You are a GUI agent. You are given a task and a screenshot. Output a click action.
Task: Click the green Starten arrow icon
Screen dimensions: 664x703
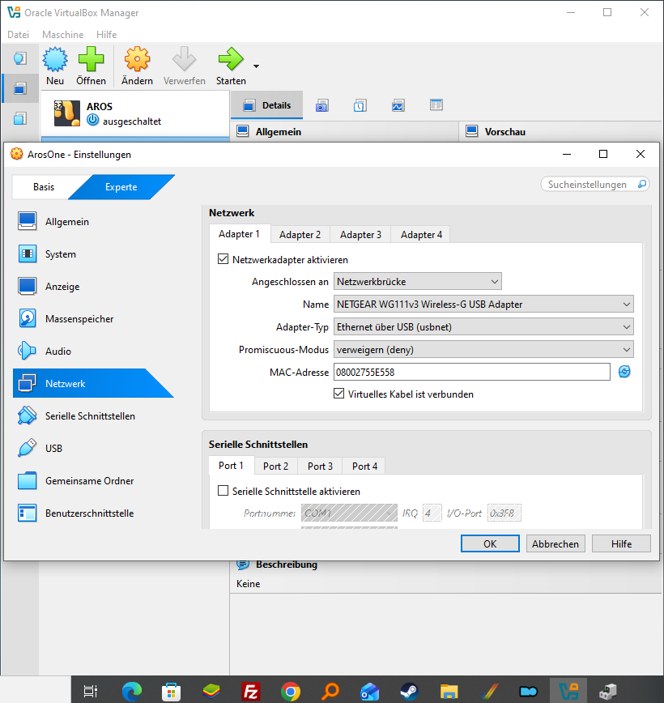[231, 60]
